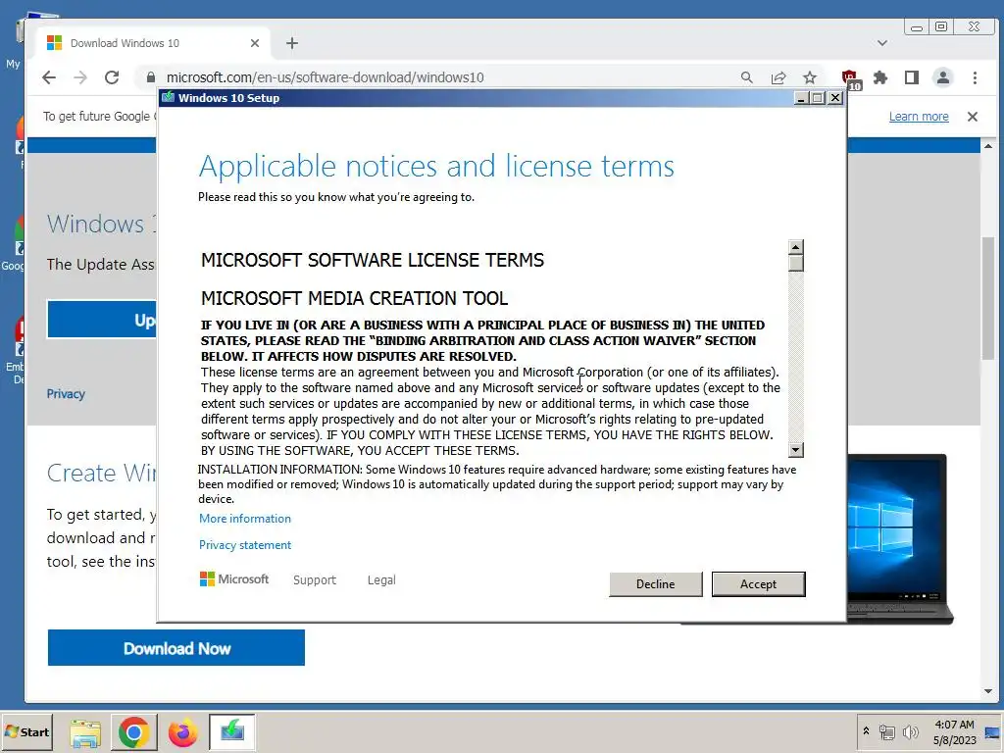Click the license text scrollbar thumb
1004x753 pixels.
coord(795,263)
